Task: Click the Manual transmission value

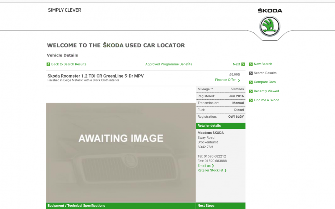Action: [238, 103]
